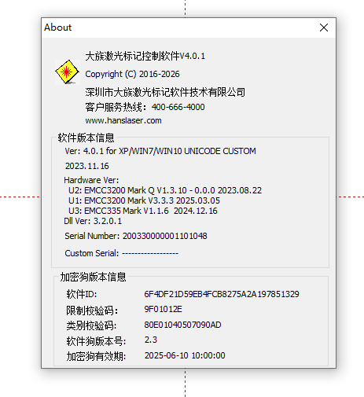Click the dongle expiry date 2025-06-10 10:00:00
Viewport: 364px width, 397px height.
[x=185, y=355]
